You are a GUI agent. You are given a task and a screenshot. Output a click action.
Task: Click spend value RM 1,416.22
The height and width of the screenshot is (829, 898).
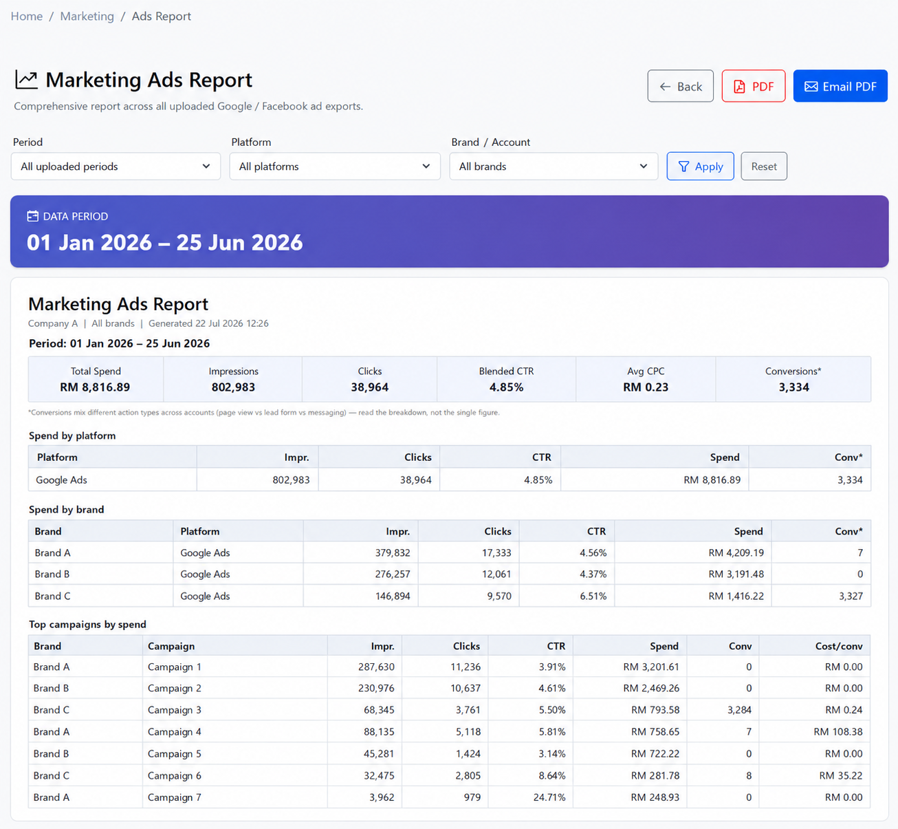click(x=736, y=596)
